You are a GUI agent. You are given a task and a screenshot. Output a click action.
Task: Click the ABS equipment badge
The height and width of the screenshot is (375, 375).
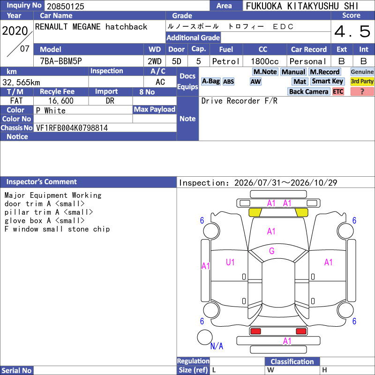coord(228,82)
